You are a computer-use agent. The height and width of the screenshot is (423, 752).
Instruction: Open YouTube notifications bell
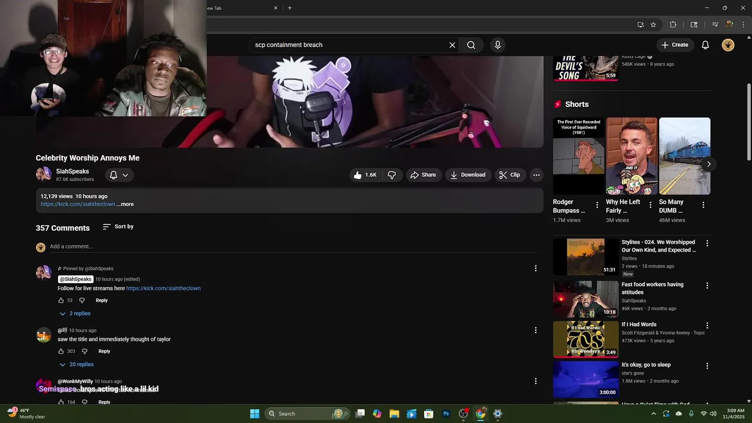[x=706, y=45]
